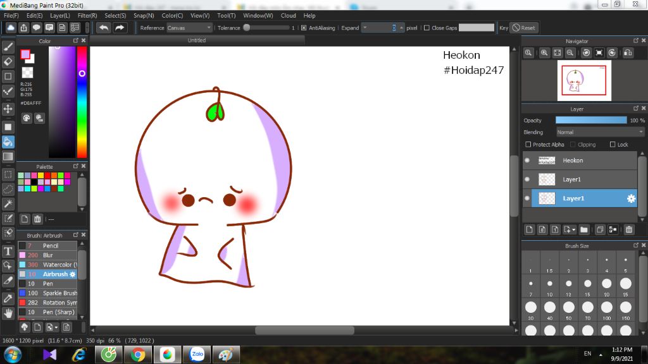
Task: Select the Magic Wand tool
Action: click(8, 204)
